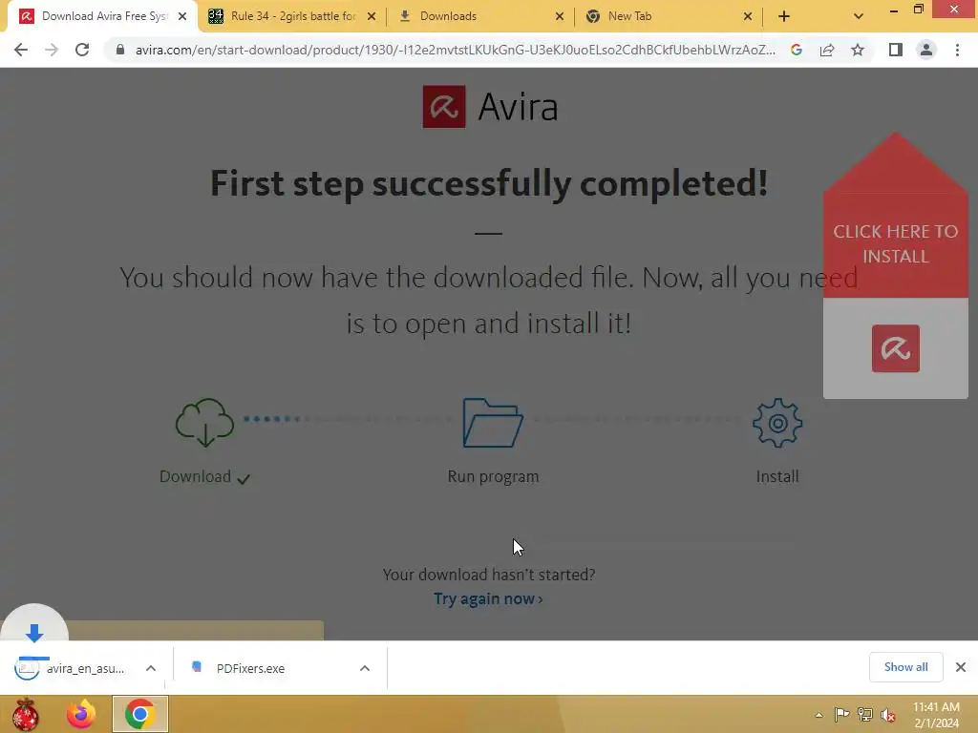Click the Avira logo at top
The height and width of the screenshot is (733, 978).
click(490, 107)
